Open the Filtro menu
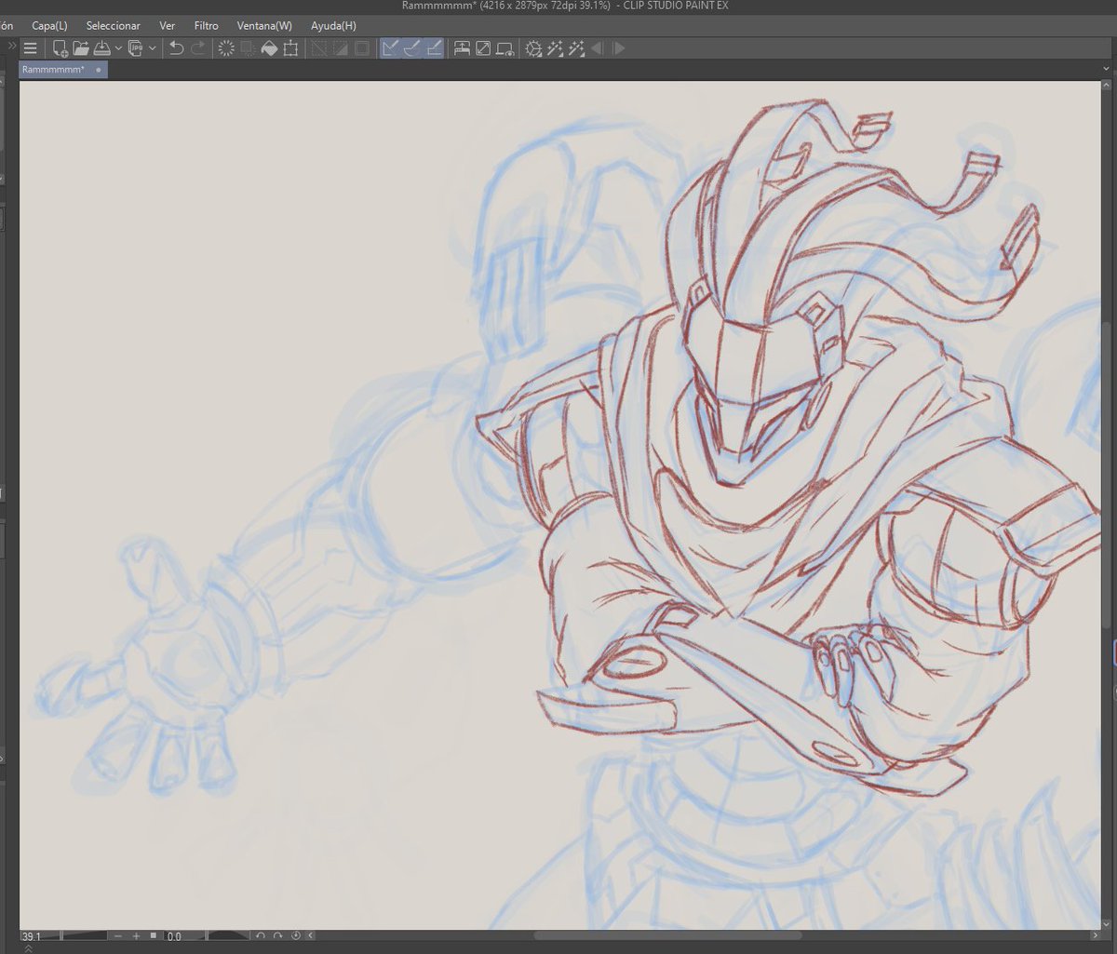Screen dimensions: 1117x954 (207, 26)
